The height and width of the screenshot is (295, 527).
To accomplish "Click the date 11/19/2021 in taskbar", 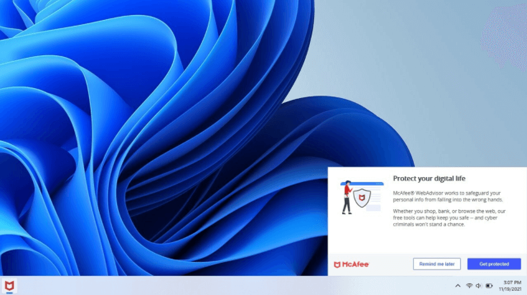I will 510,289.
